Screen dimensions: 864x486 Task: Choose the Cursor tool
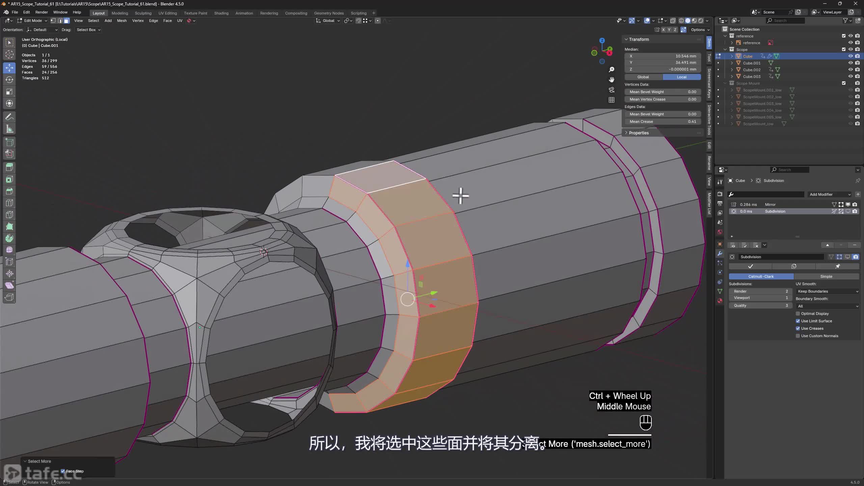pyautogui.click(x=9, y=54)
